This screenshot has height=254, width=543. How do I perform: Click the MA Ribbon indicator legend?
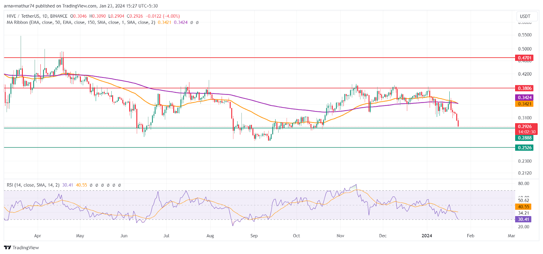81,22
